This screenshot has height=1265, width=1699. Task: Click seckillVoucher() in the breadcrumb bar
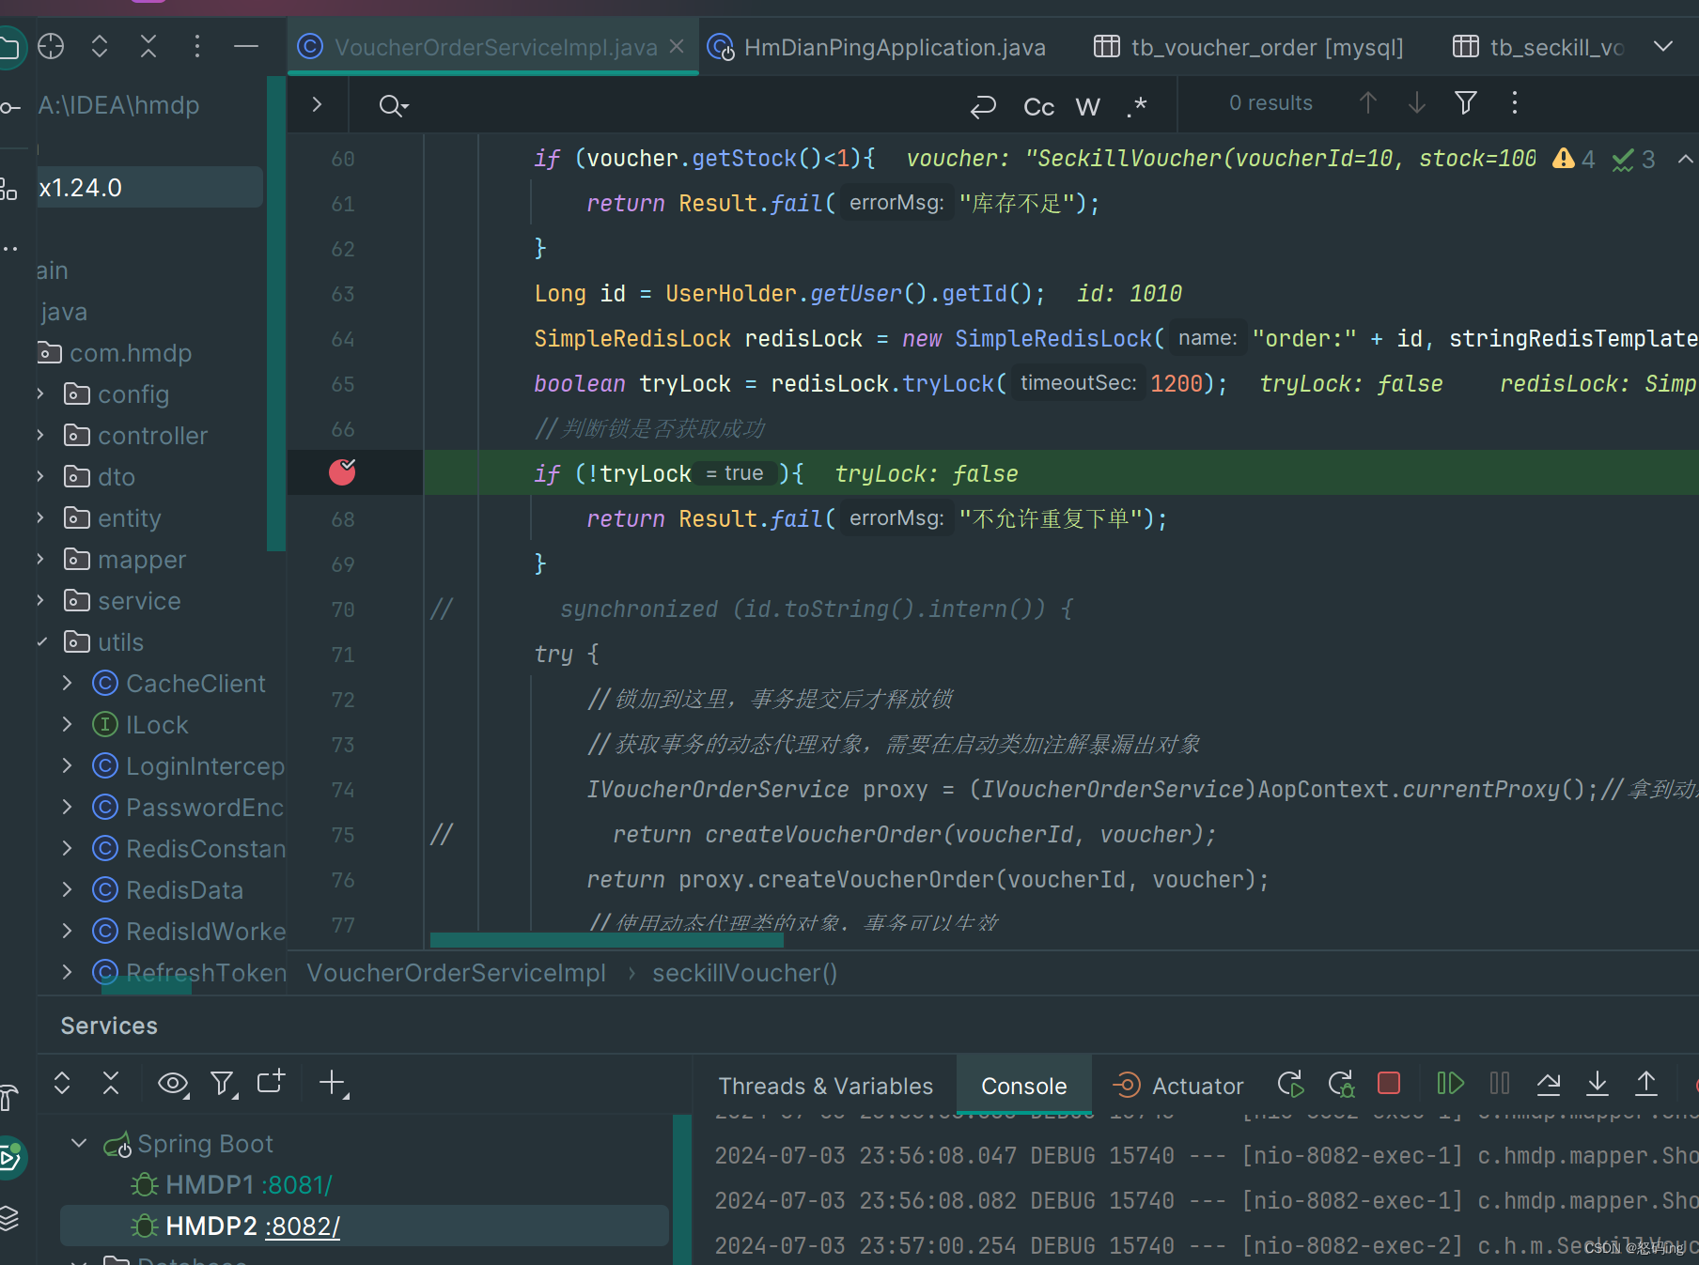click(x=744, y=973)
